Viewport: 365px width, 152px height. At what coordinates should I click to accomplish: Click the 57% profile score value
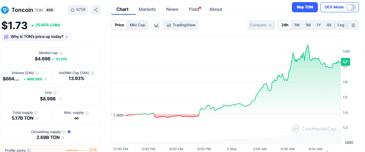point(93,150)
